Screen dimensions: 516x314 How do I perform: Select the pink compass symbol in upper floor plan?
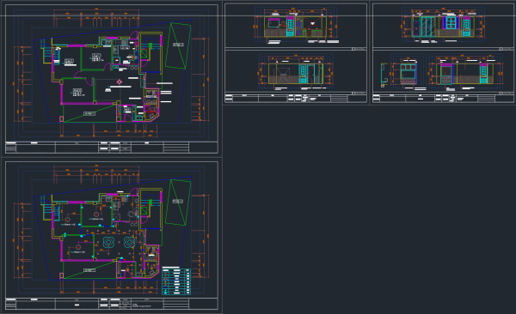[120, 82]
